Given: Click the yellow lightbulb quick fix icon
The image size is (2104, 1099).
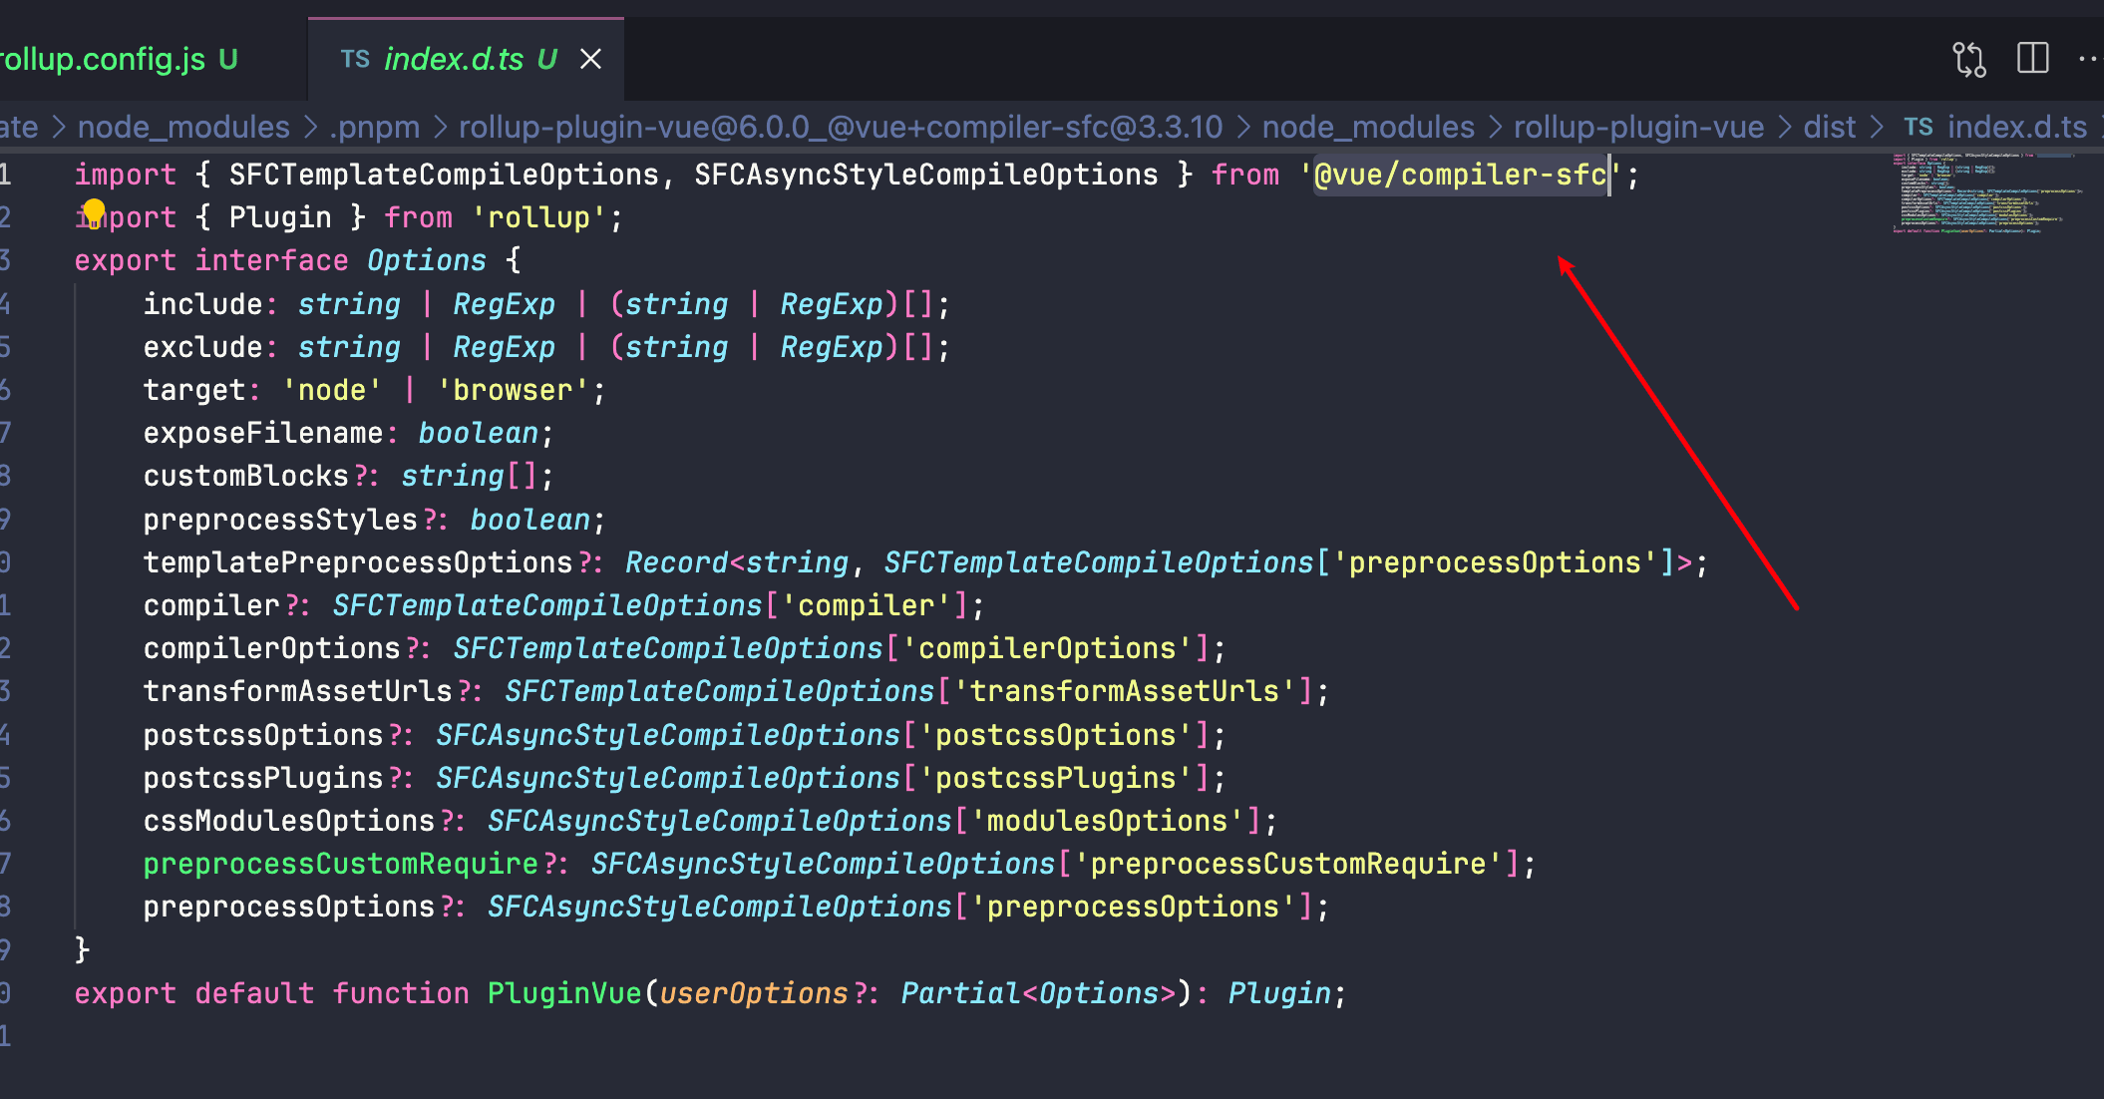Looking at the screenshot, I should tap(94, 210).
